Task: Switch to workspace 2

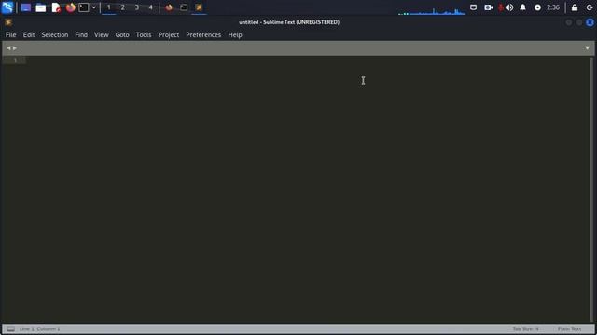Action: point(122,7)
